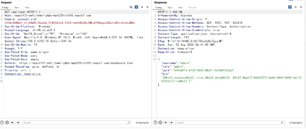Screen dimensions: 306x129
Task: Focus the Request search input field
Action: click(x=76, y=122)
